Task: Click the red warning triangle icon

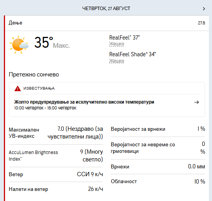Action: [18, 88]
